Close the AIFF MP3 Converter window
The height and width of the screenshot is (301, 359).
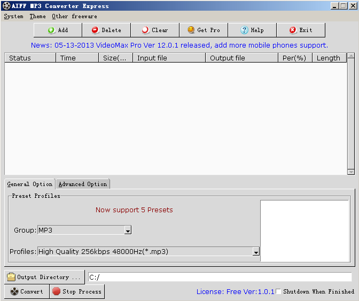(x=353, y=6)
